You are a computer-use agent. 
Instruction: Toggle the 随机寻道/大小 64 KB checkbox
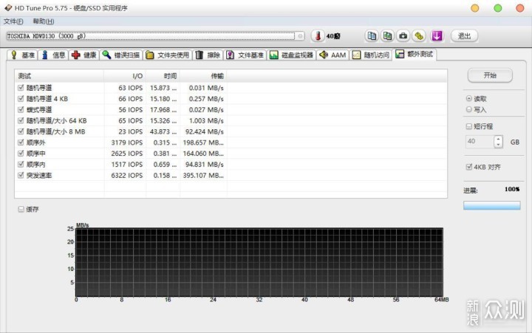point(21,120)
